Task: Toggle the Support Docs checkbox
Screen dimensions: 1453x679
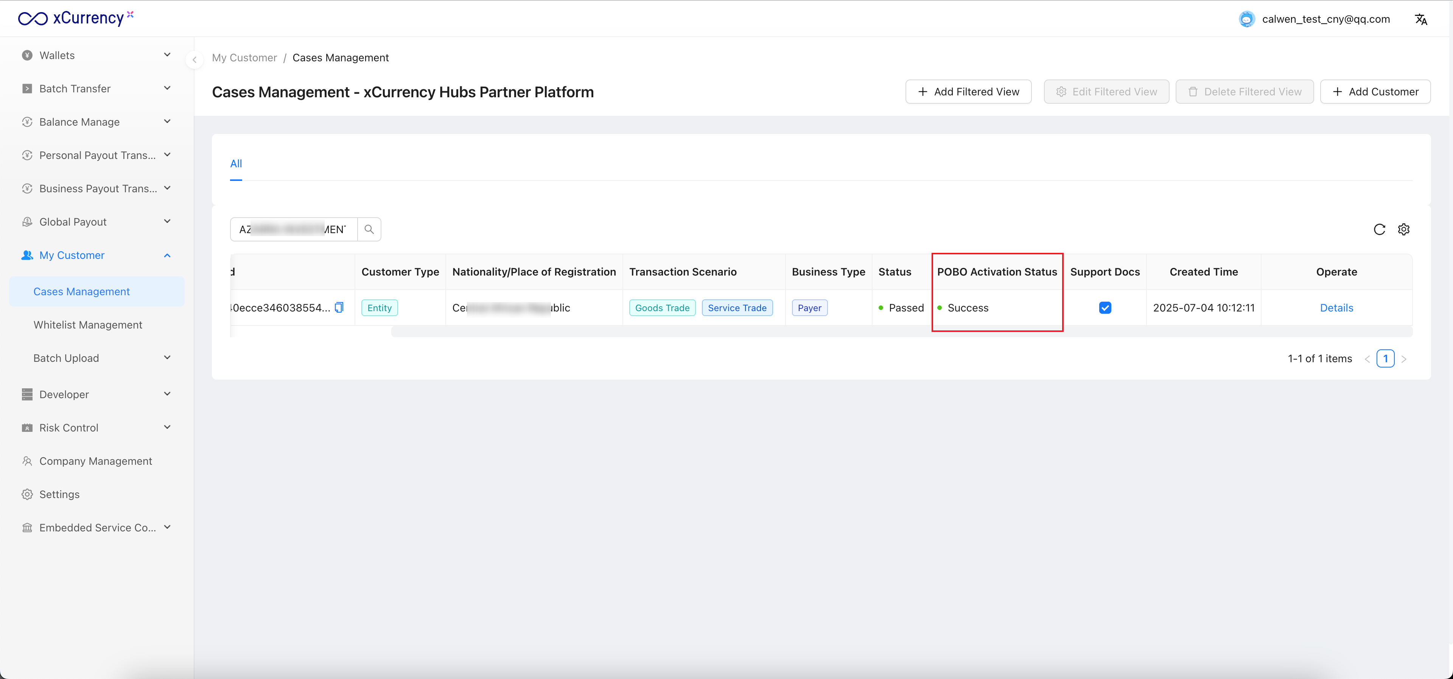Action: pyautogui.click(x=1105, y=308)
